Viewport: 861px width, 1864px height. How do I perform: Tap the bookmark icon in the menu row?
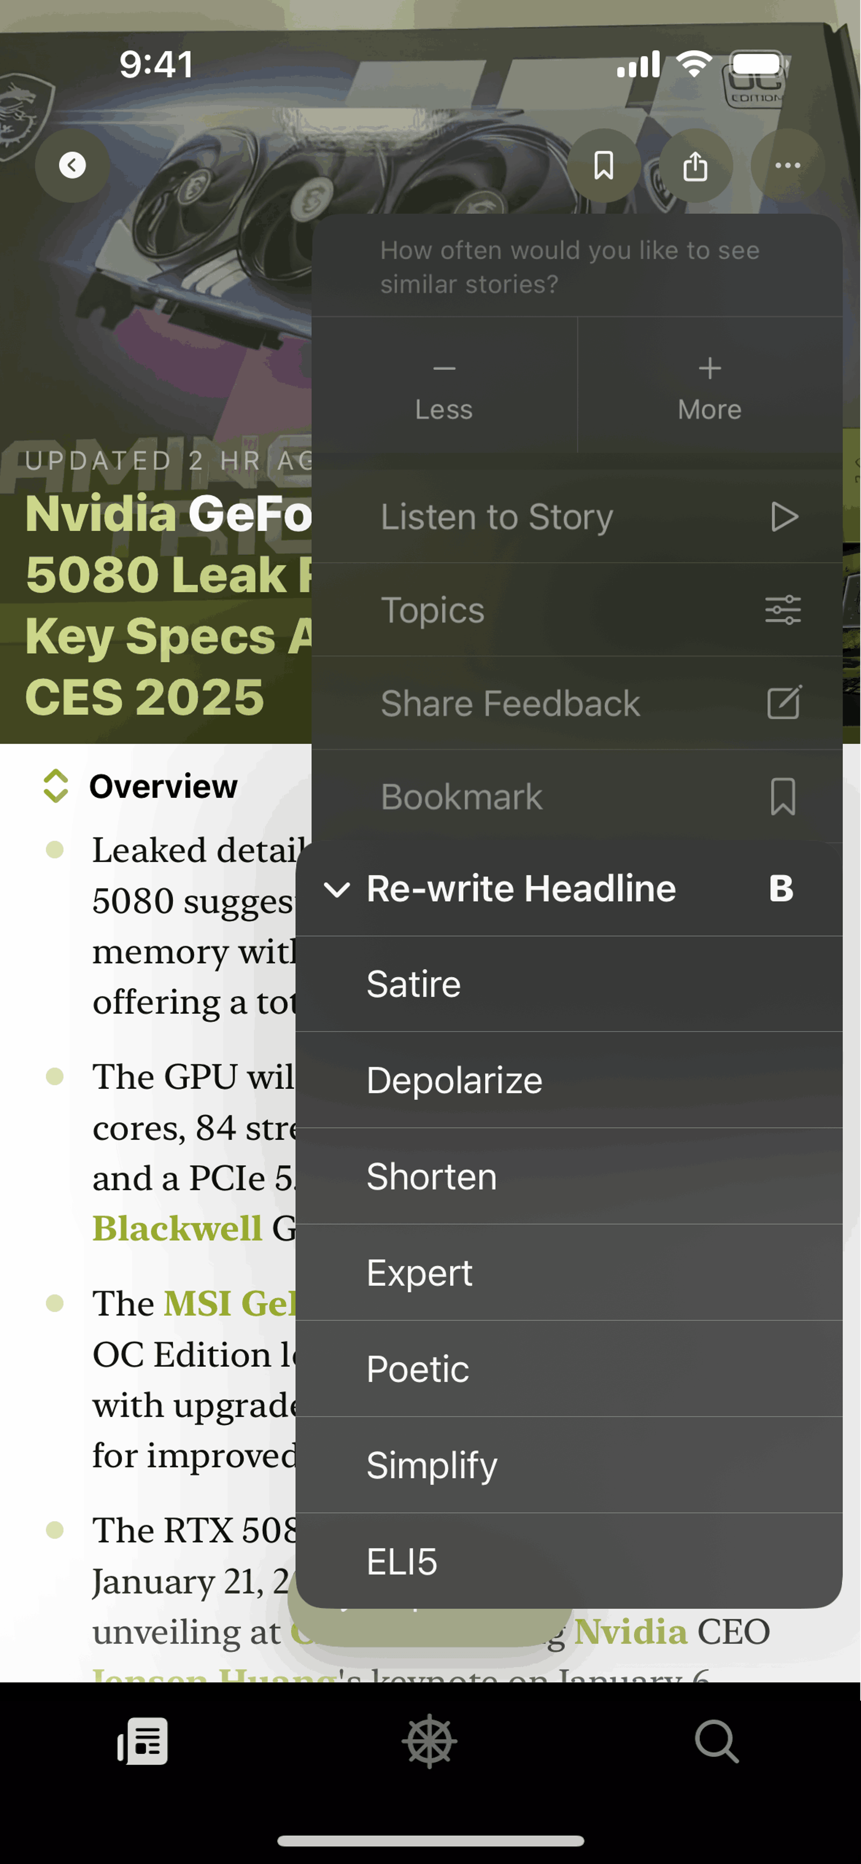[783, 797]
